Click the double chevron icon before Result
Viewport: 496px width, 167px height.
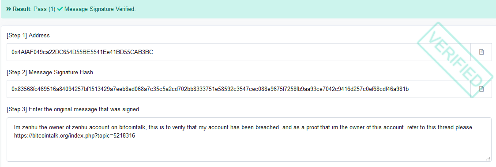coord(9,9)
